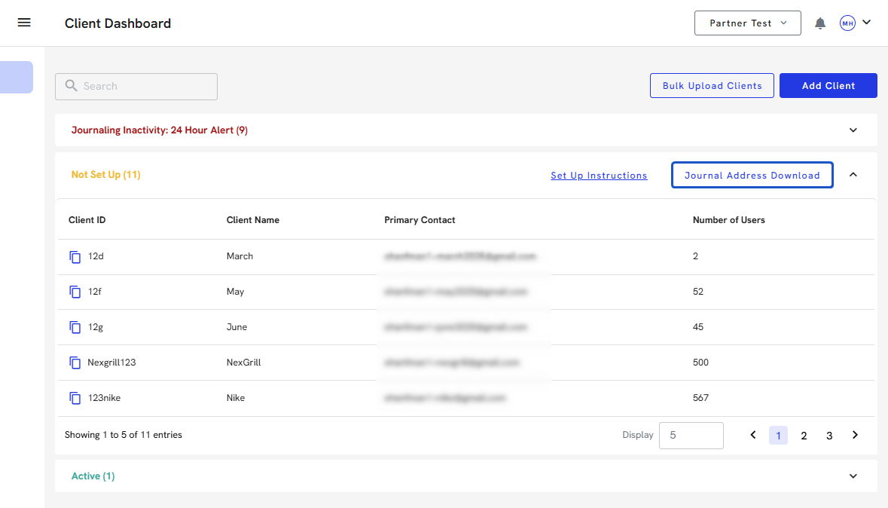The height and width of the screenshot is (508, 888).
Task: Click the notifications bell icon
Action: tap(820, 23)
